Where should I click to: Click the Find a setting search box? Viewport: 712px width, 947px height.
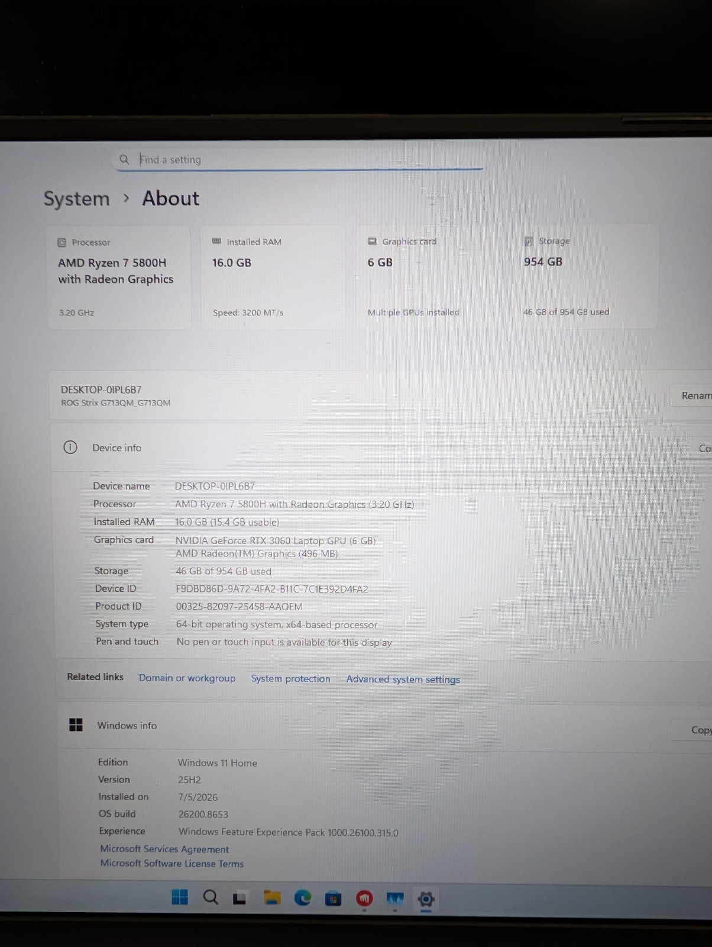(298, 159)
